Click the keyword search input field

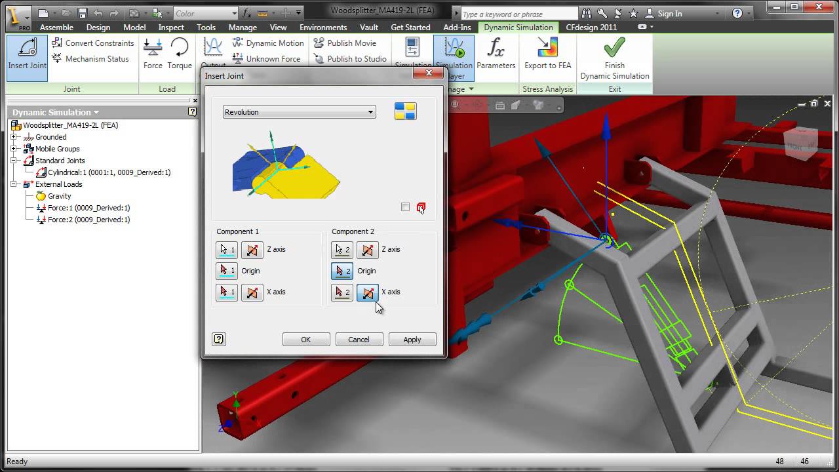[x=519, y=14]
